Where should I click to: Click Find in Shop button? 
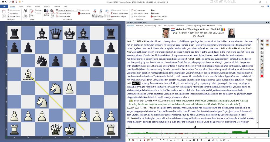coord(84,13)
